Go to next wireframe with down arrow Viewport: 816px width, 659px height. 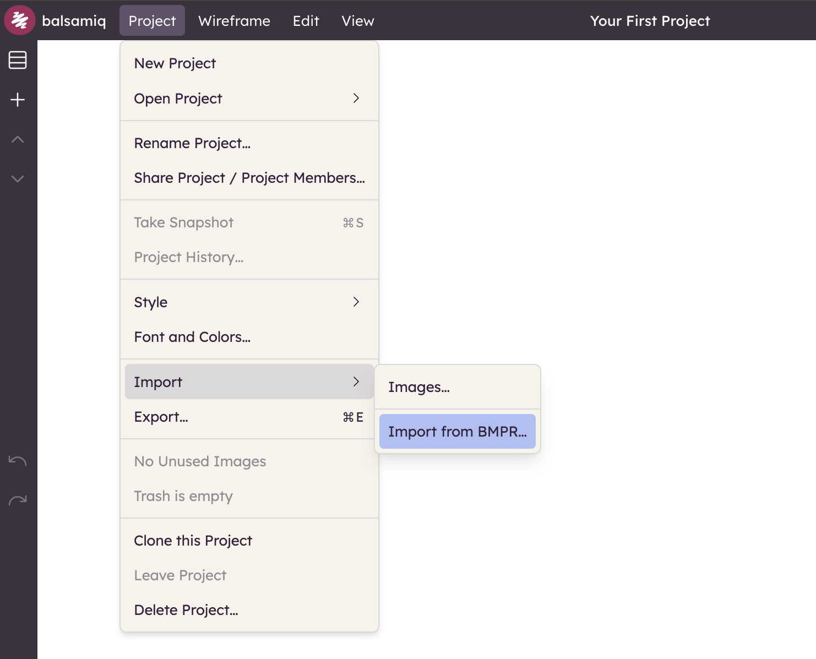[18, 179]
